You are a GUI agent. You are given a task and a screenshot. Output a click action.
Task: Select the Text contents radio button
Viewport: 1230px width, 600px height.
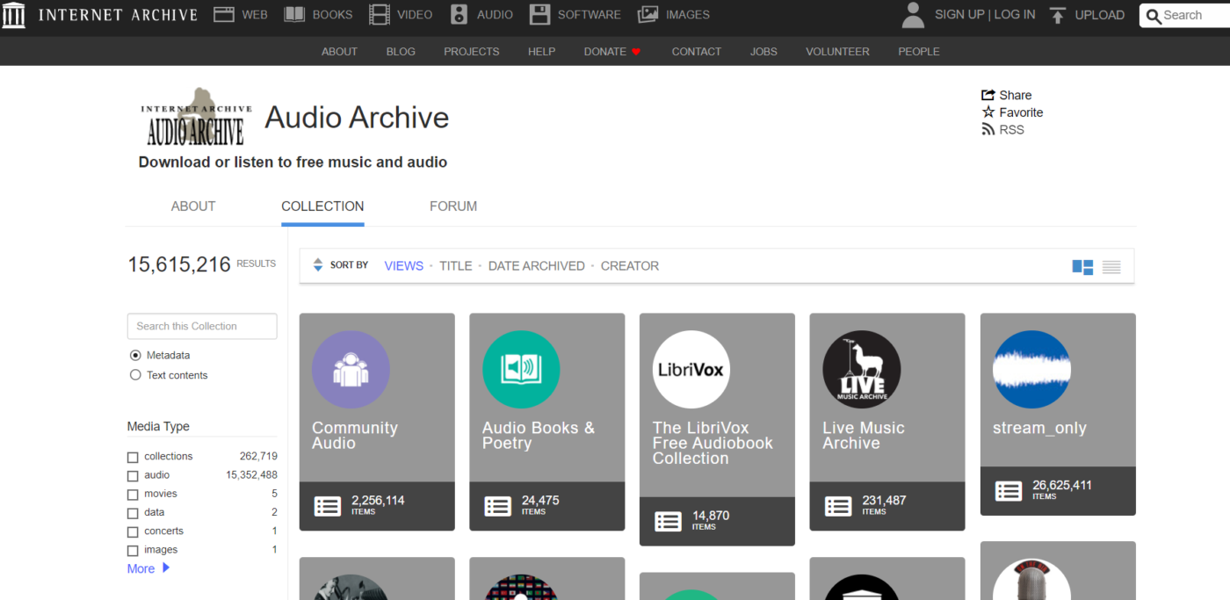135,375
